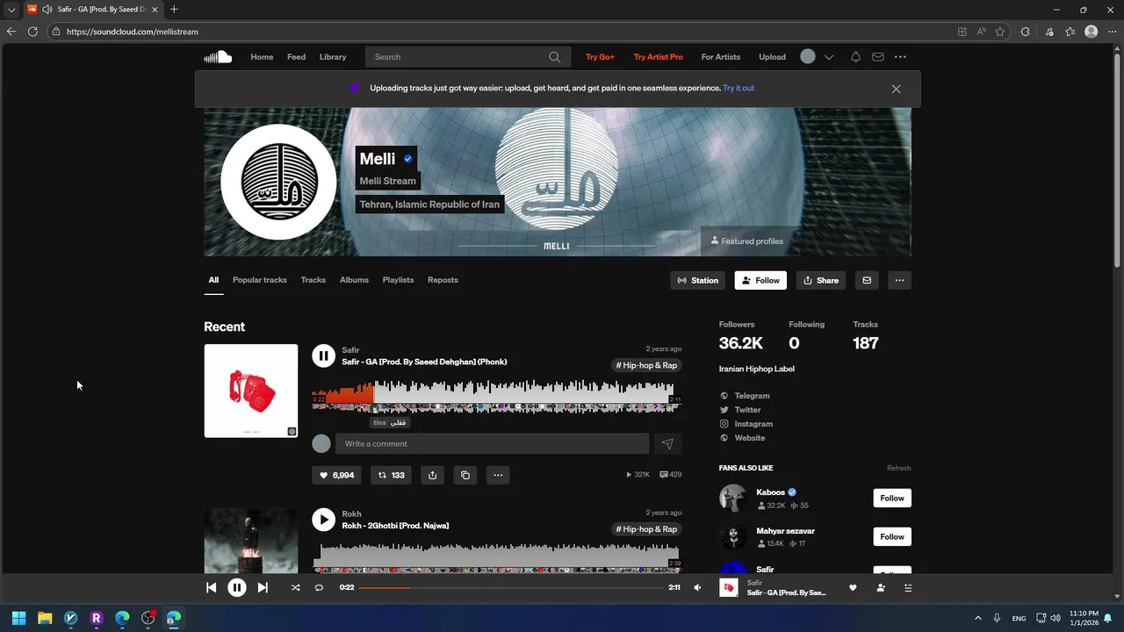1124x632 pixels.
Task: Open File Explorer from the taskbar
Action: 45,618
